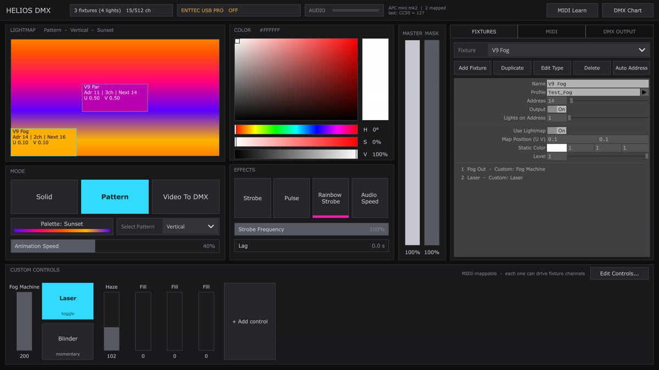Click the 3 fixtures (4 lights) channel status
The height and width of the screenshot is (370, 659).
click(x=121, y=10)
